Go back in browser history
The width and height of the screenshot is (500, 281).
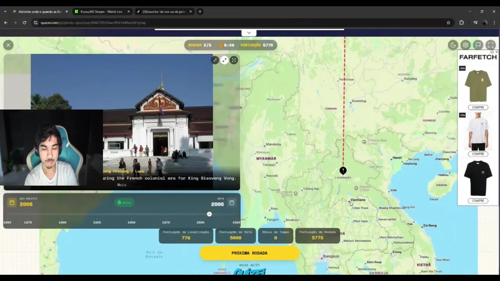6,23
